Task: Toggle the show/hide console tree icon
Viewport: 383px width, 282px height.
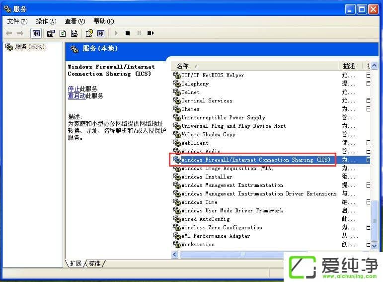Action: 36,33
